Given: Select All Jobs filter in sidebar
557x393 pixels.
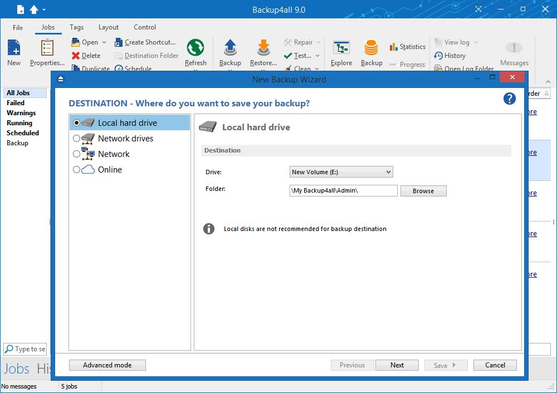Looking at the screenshot, I should (25, 92).
